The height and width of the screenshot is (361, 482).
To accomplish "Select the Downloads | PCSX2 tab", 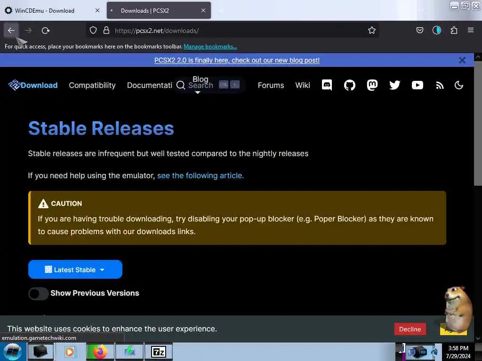I will coord(159,10).
